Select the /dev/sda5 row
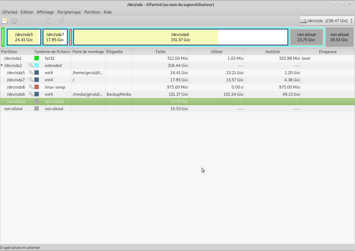Viewport: 355px width, 251px height. click(177, 73)
